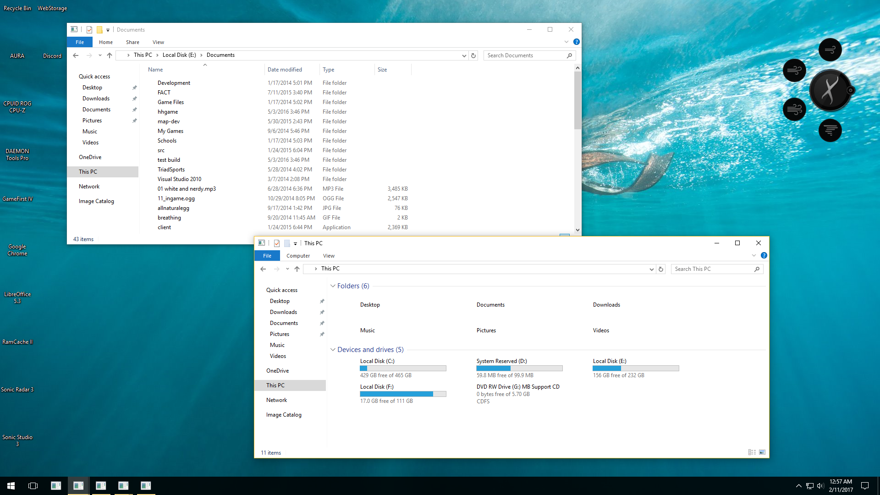Open the File tab in Documents window
Viewport: 880px width, 495px height.
click(80, 42)
